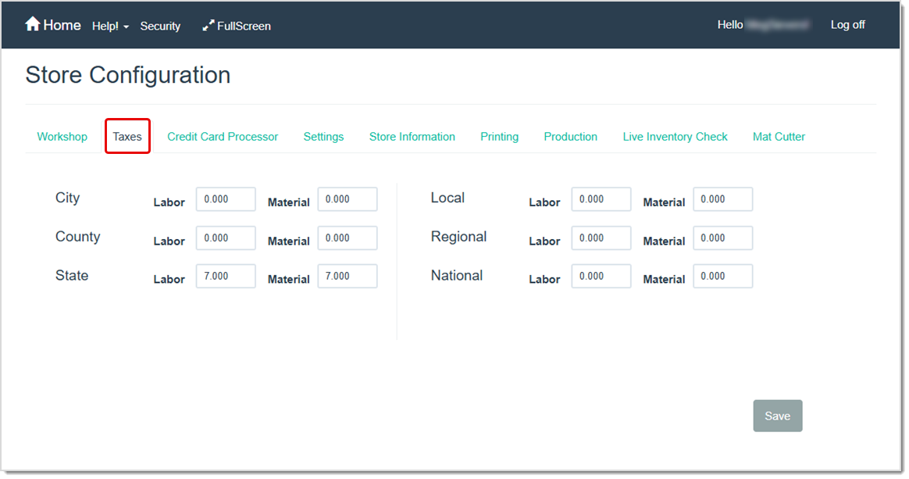Select the Printing tab
Screen dimensions: 909x479
(499, 136)
